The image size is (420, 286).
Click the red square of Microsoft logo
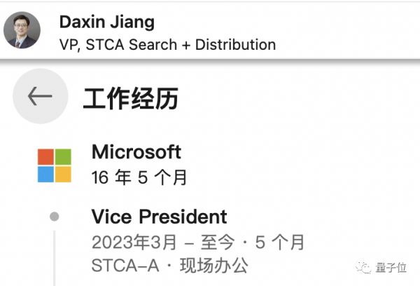pyautogui.click(x=45, y=156)
